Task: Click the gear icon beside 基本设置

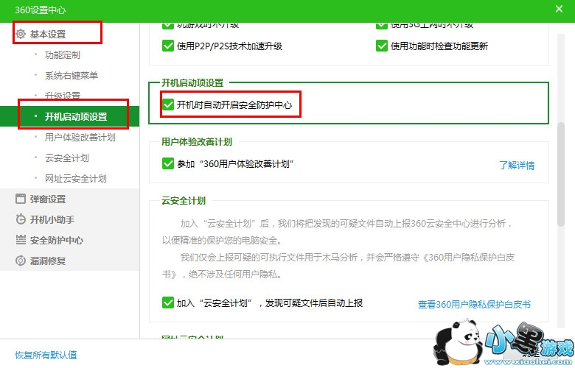Action: (21, 34)
